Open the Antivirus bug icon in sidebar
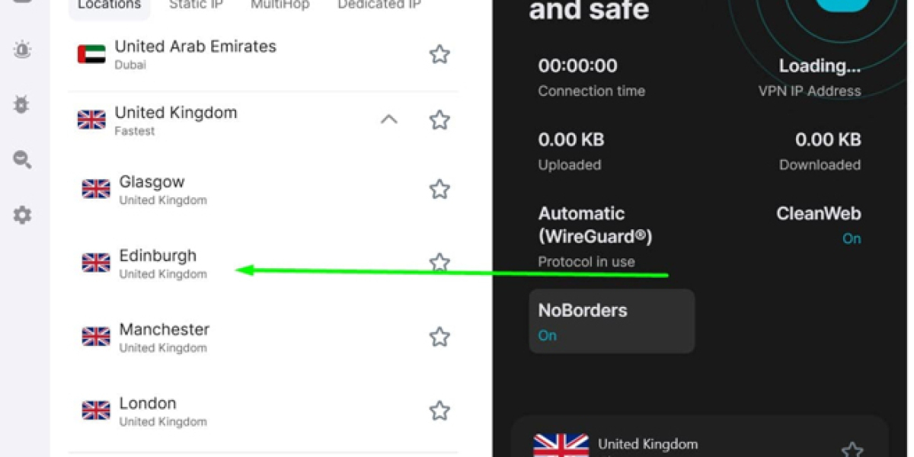The width and height of the screenshot is (914, 457). tap(22, 105)
